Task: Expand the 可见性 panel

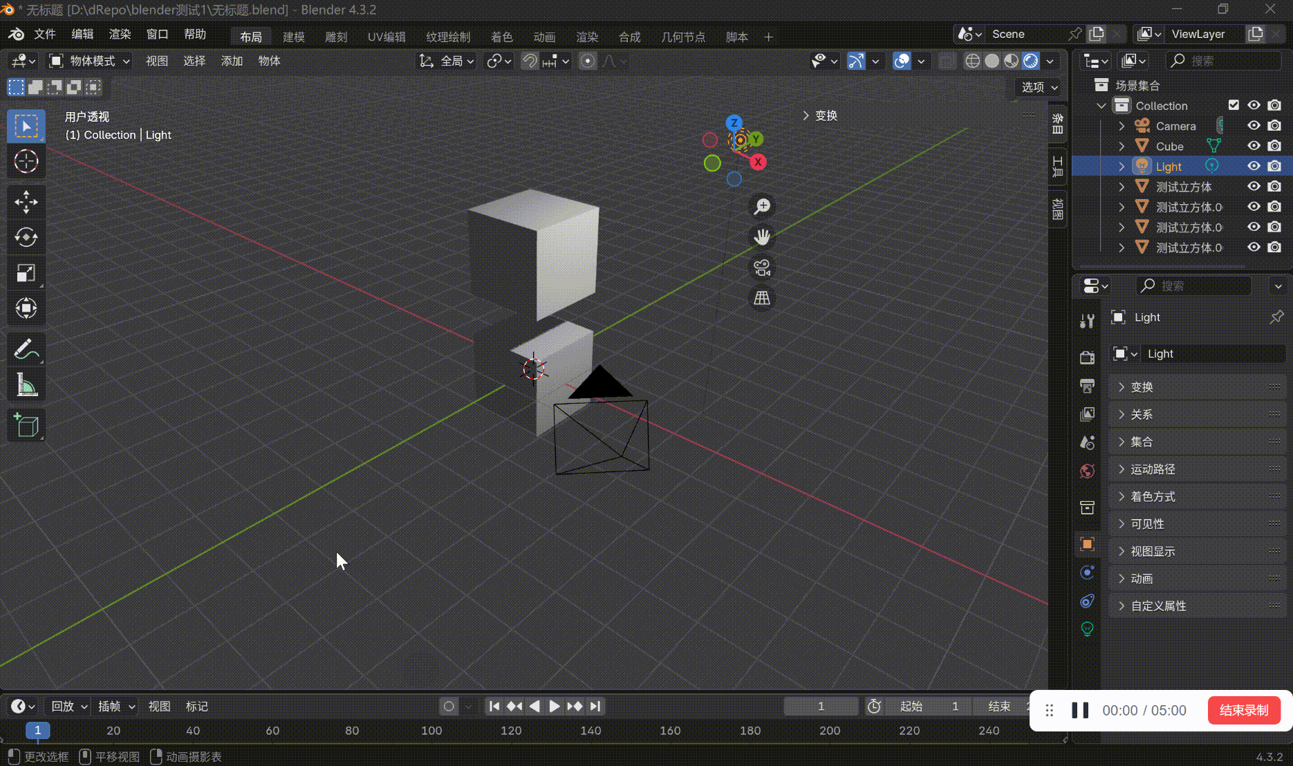Action: [1198, 524]
